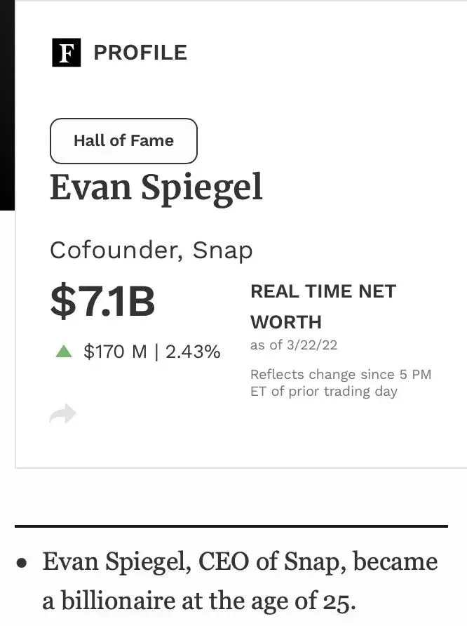The width and height of the screenshot is (467, 626).
Task: Click the black vertical bar on left edge
Action: pos(6,105)
